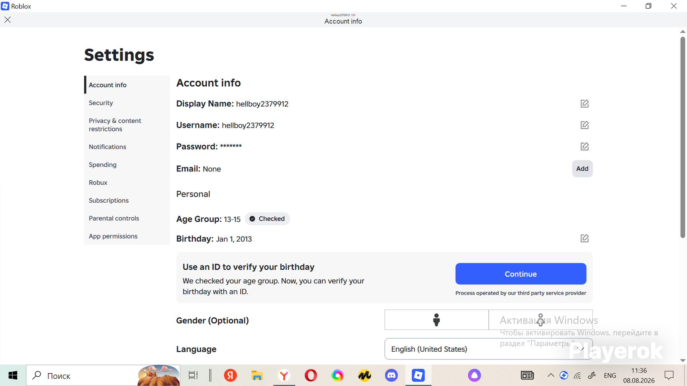
Task: Open the Windows Start menu
Action: tap(13, 375)
